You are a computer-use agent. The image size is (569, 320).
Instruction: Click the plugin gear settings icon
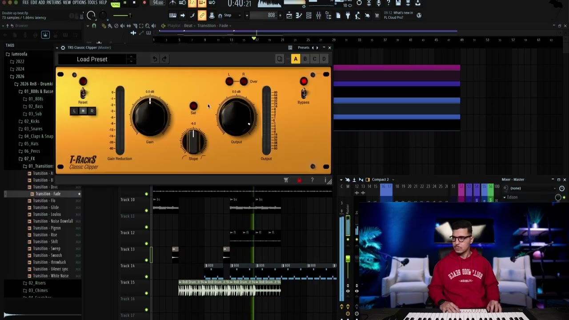coord(63,48)
